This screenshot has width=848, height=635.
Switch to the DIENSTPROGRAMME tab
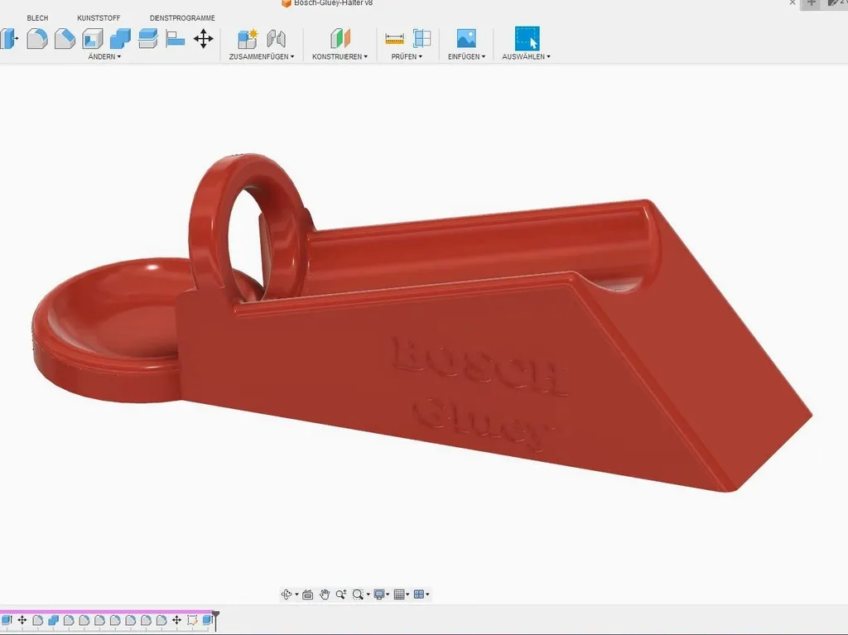pyautogui.click(x=182, y=18)
